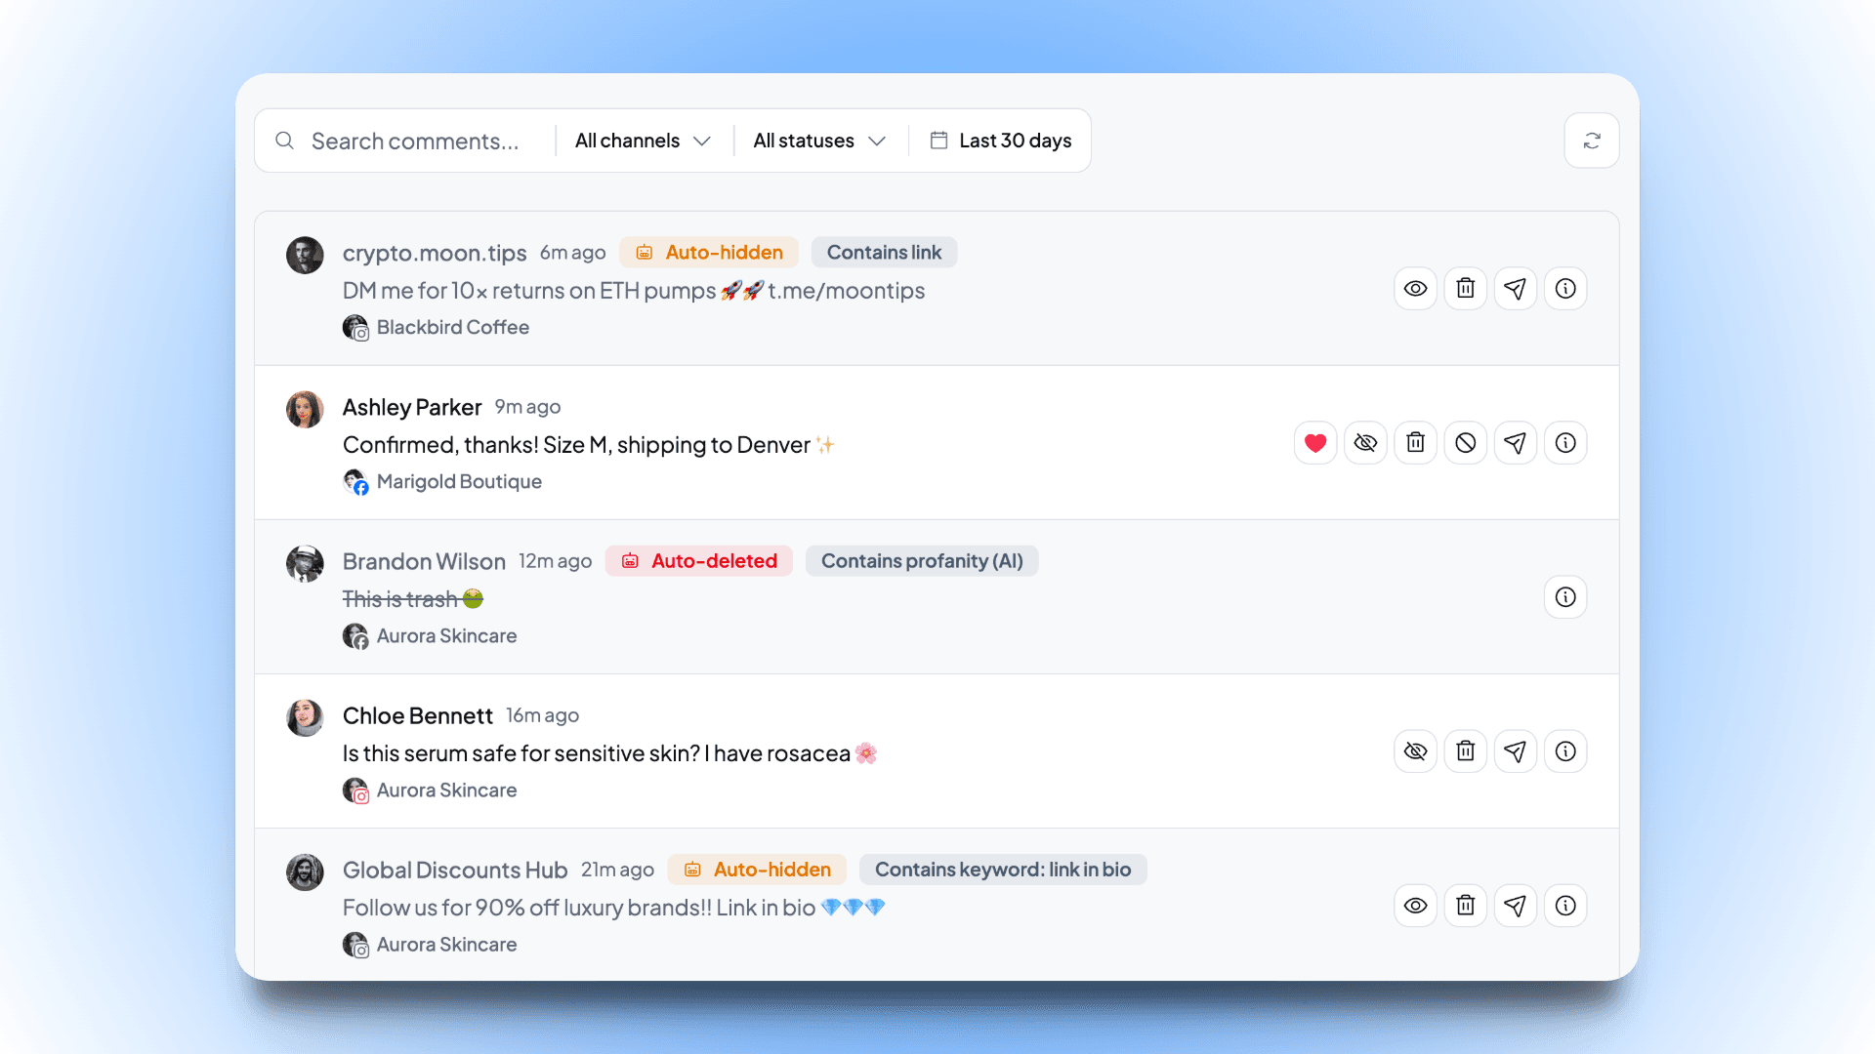This screenshot has height=1054, width=1875.
Task: Click the '9m ago' timestamp
Action: (527, 407)
